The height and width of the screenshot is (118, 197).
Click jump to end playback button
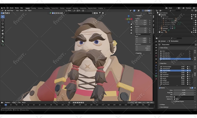pos(83,103)
